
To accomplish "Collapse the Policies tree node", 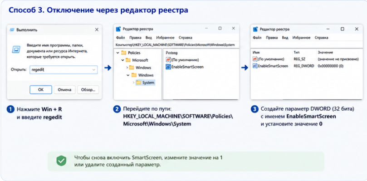I will [x=117, y=53].
